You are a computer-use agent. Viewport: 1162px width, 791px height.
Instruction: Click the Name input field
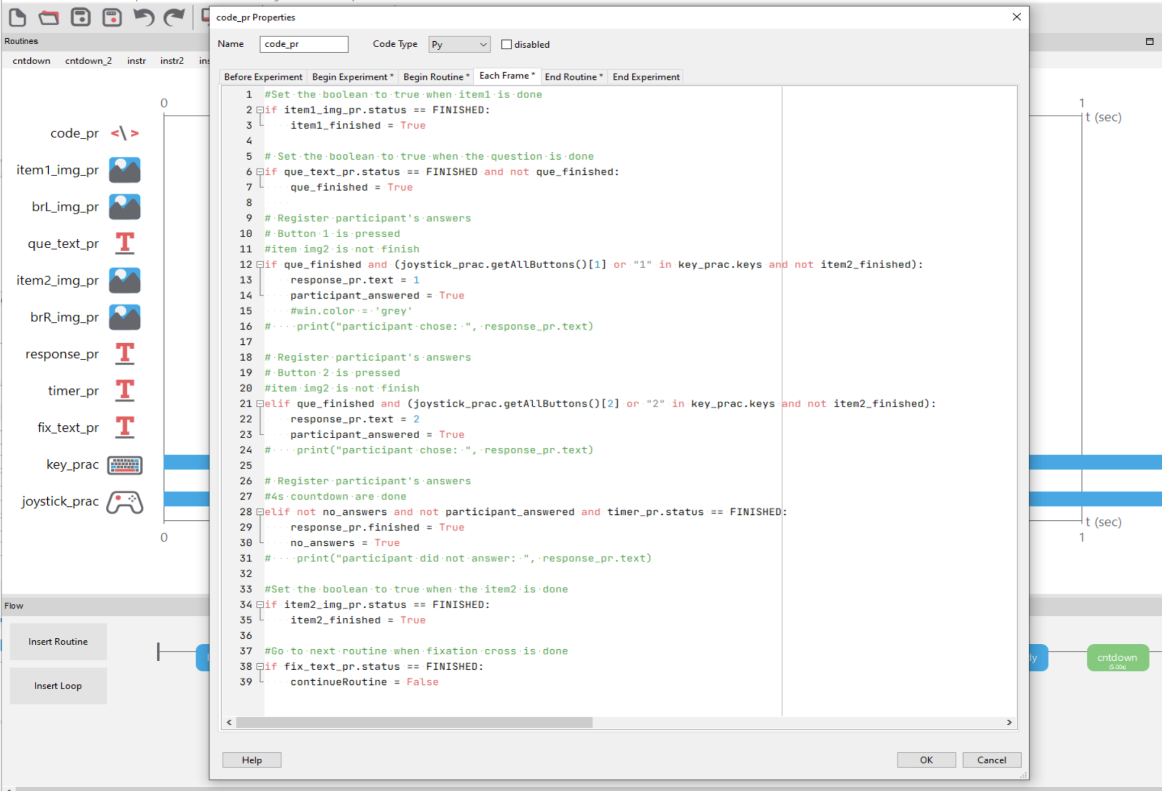[x=303, y=44]
